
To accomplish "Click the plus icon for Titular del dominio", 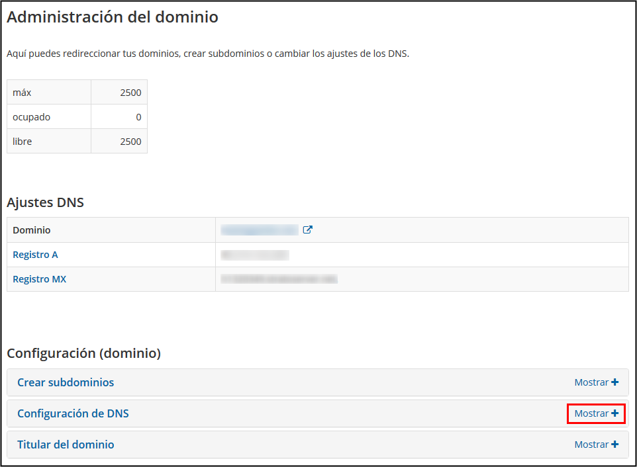I will pos(615,445).
